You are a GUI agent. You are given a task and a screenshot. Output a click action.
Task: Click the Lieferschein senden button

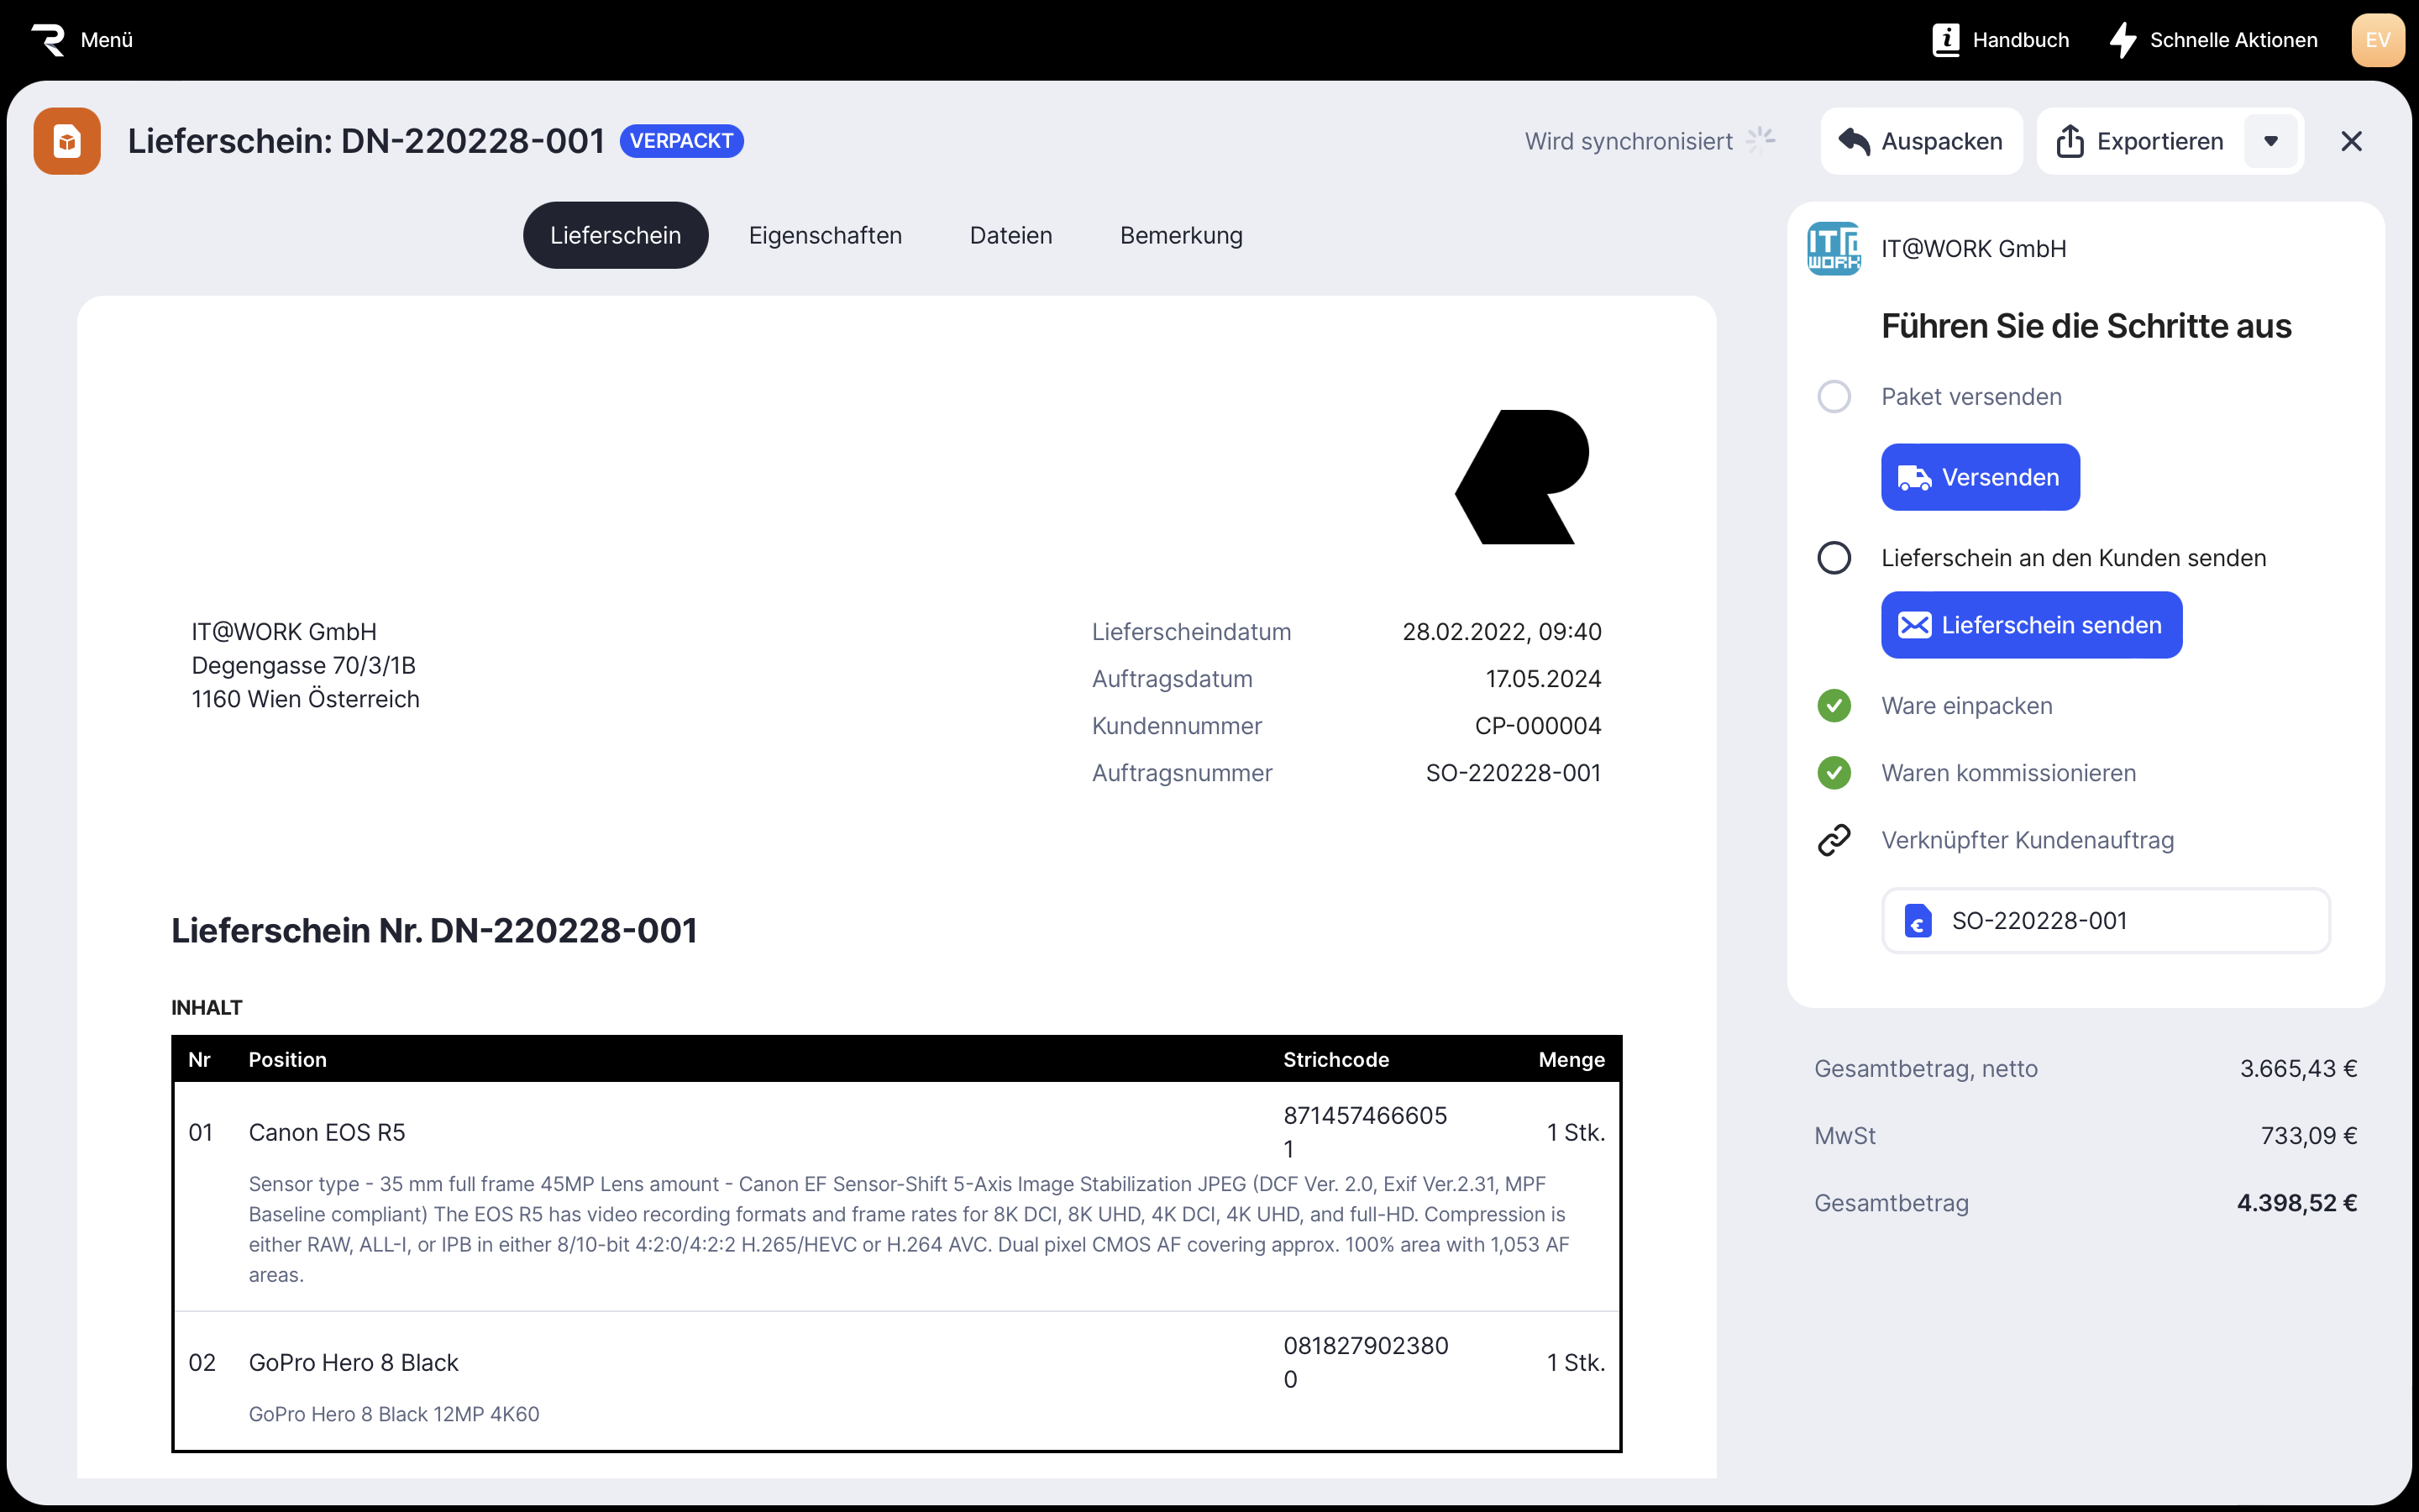[2031, 625]
